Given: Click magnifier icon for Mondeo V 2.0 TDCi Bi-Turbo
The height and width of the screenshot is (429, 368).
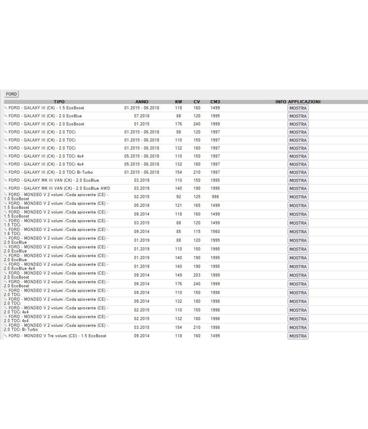Looking at the screenshot, I should click(5, 325).
